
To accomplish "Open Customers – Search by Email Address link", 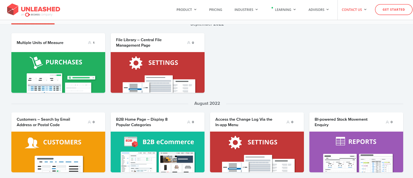I will click(x=43, y=122).
